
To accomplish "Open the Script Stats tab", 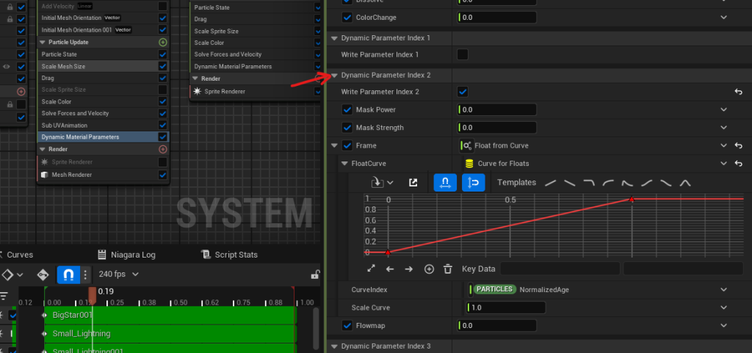I will 229,255.
